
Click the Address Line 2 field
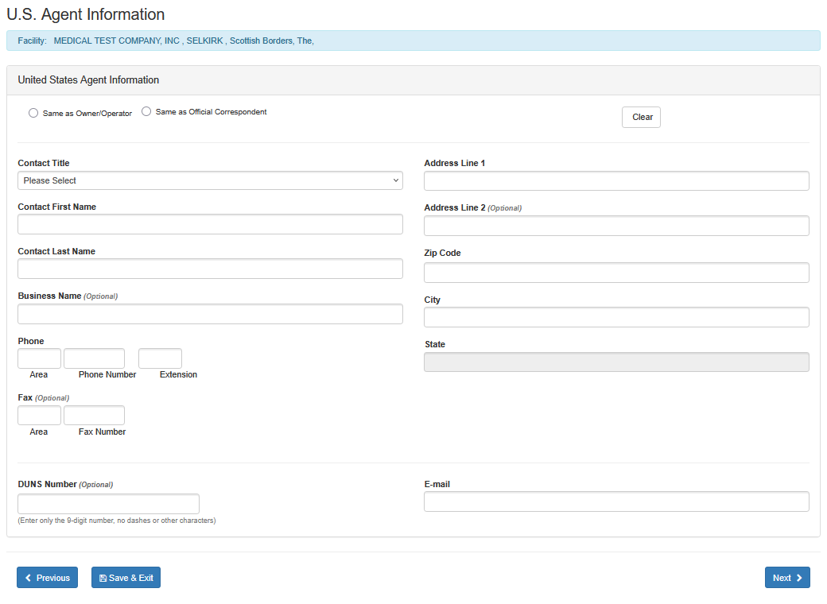point(616,226)
